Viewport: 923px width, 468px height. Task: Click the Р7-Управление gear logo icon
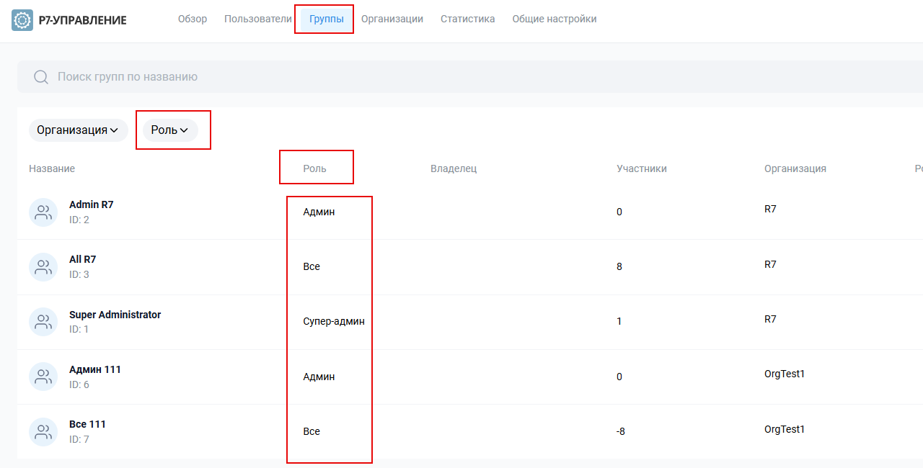coord(22,20)
